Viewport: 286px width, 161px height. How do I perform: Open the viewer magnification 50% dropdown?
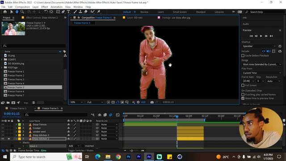[76, 102]
